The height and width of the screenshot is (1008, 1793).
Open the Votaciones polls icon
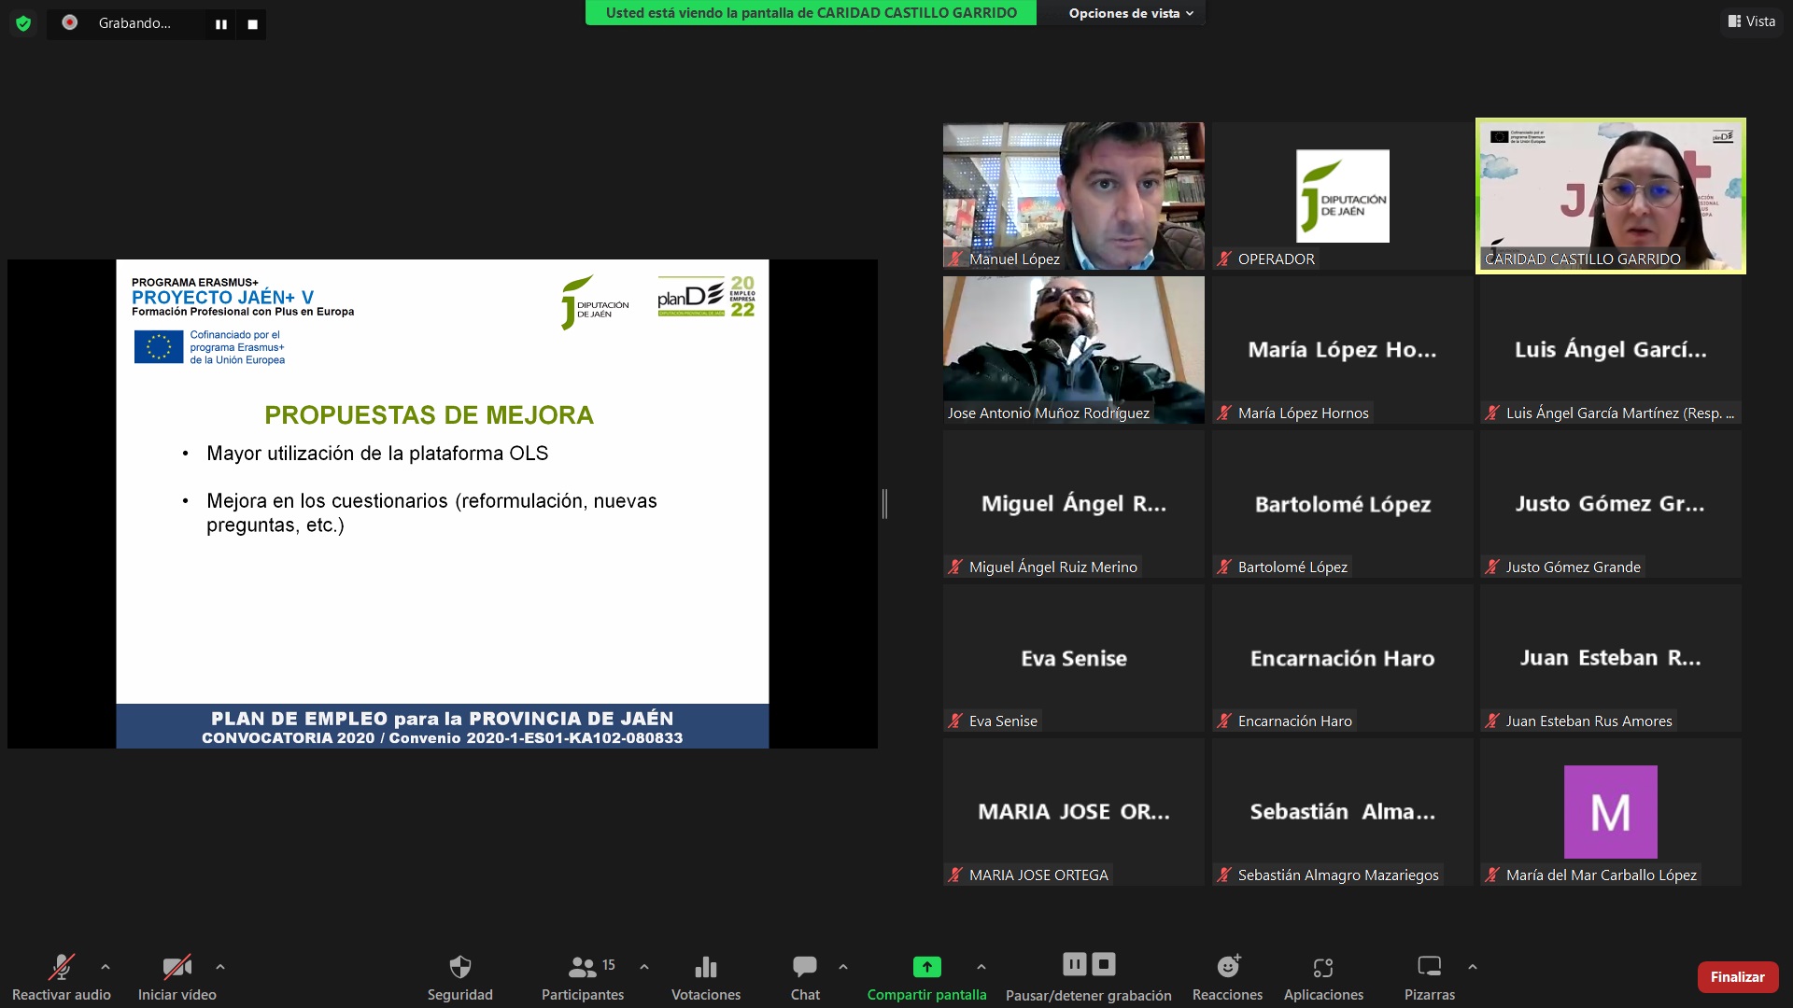(706, 967)
